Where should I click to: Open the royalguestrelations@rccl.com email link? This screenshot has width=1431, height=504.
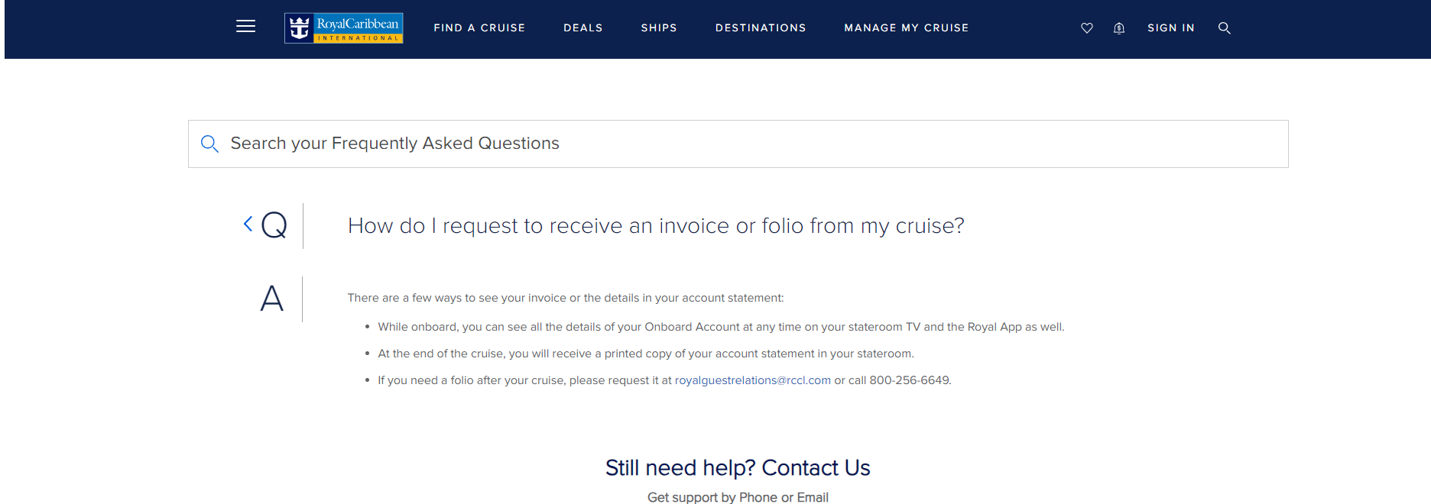click(752, 380)
